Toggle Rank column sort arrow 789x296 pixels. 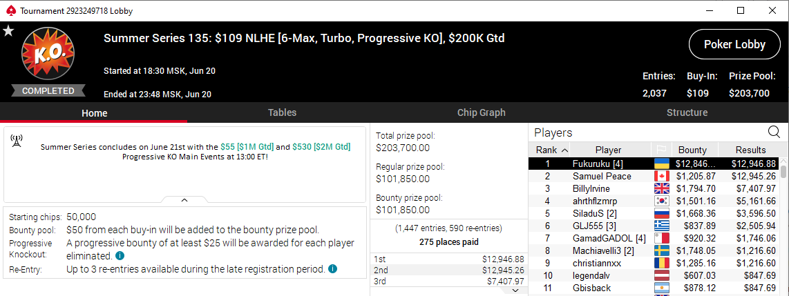(x=564, y=150)
